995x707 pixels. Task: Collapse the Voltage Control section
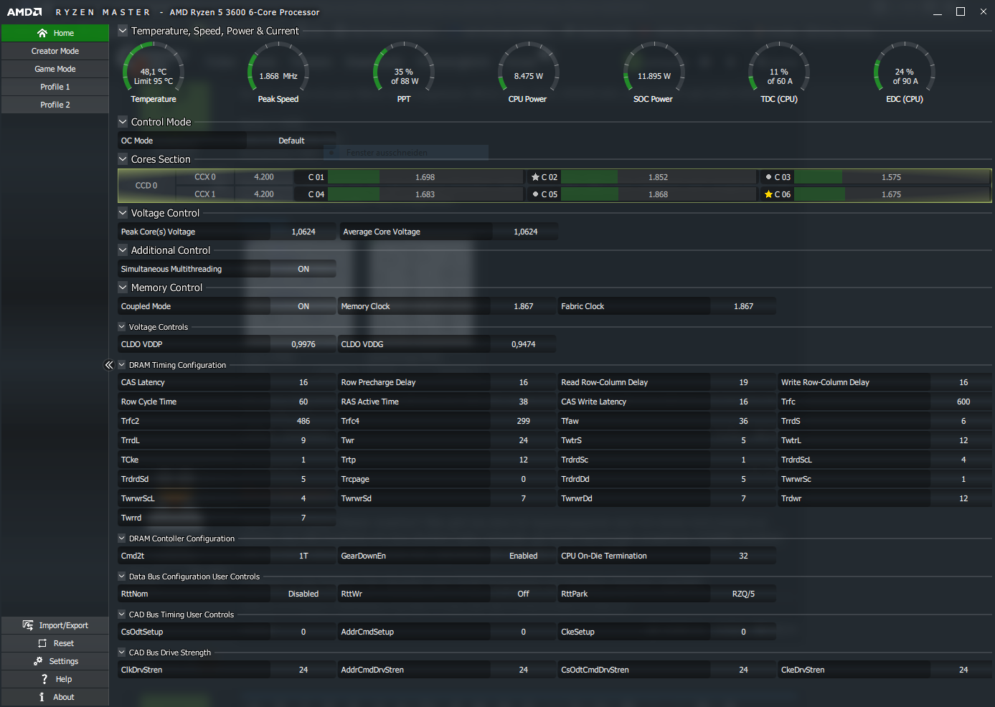(x=123, y=213)
